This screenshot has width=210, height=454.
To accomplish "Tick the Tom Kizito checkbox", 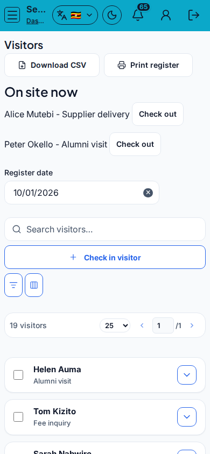I will click(x=18, y=417).
